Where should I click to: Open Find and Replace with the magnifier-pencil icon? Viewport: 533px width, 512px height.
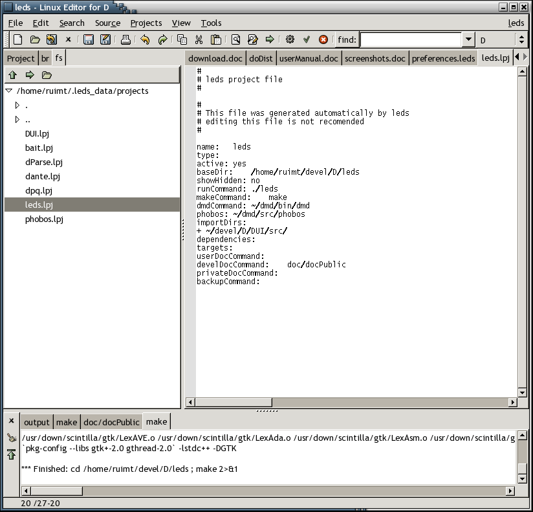(253, 39)
